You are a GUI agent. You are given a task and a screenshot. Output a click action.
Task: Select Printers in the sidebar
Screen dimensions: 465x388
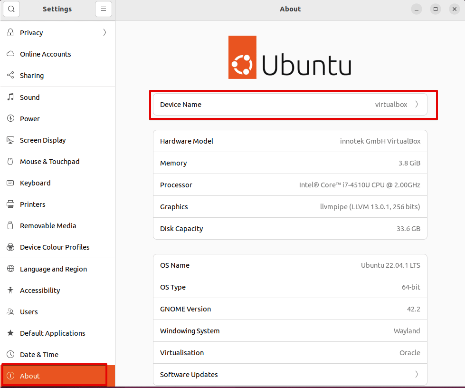57,204
